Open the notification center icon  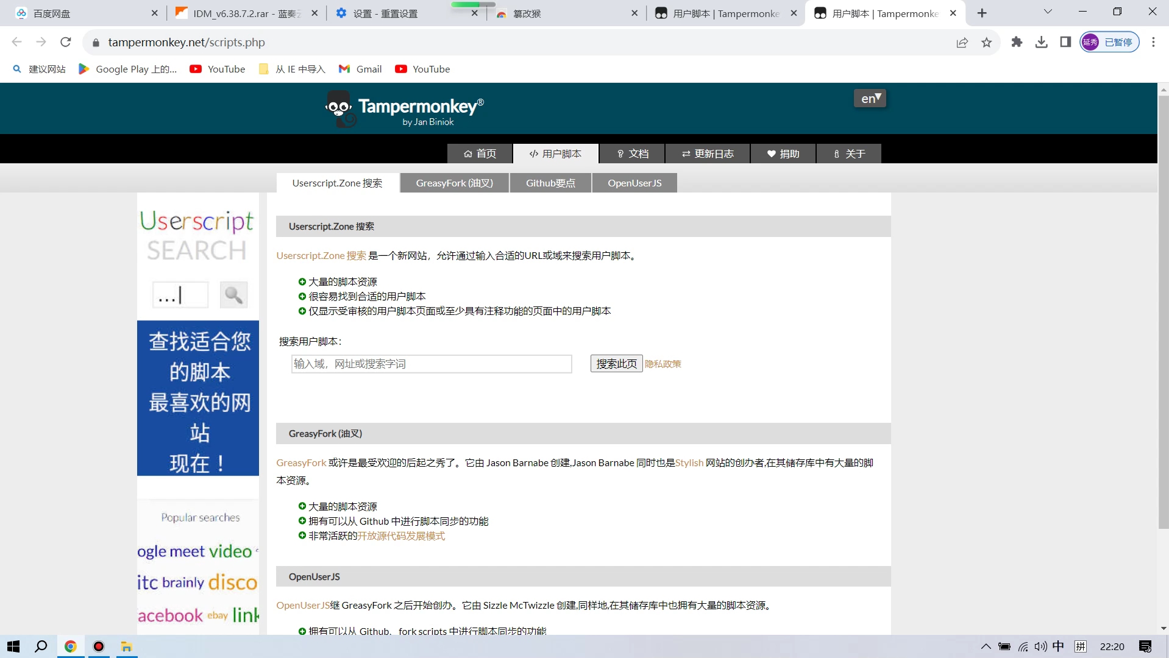[x=1145, y=646]
